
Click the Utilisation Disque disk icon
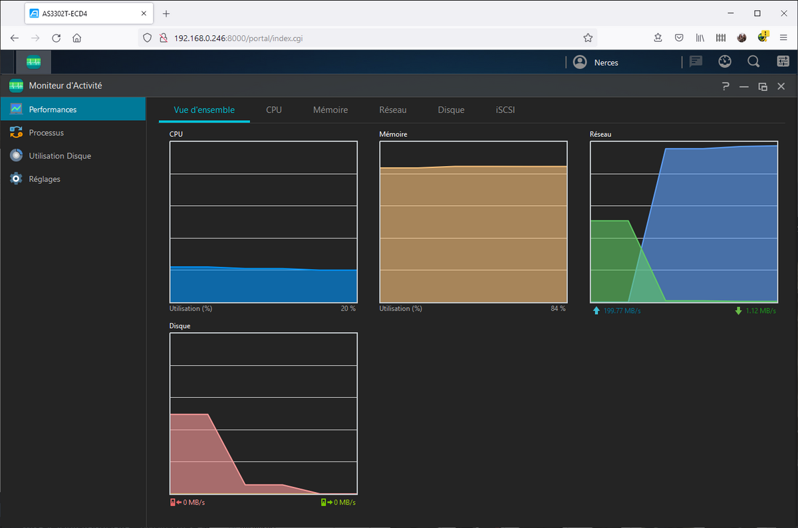16,156
